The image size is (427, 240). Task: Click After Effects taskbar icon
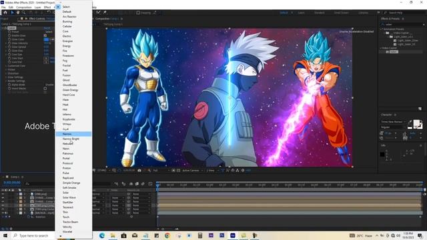233,235
